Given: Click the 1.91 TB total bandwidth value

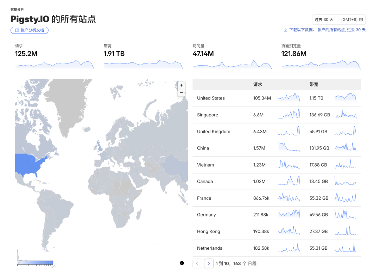Looking at the screenshot, I should click(114, 54).
